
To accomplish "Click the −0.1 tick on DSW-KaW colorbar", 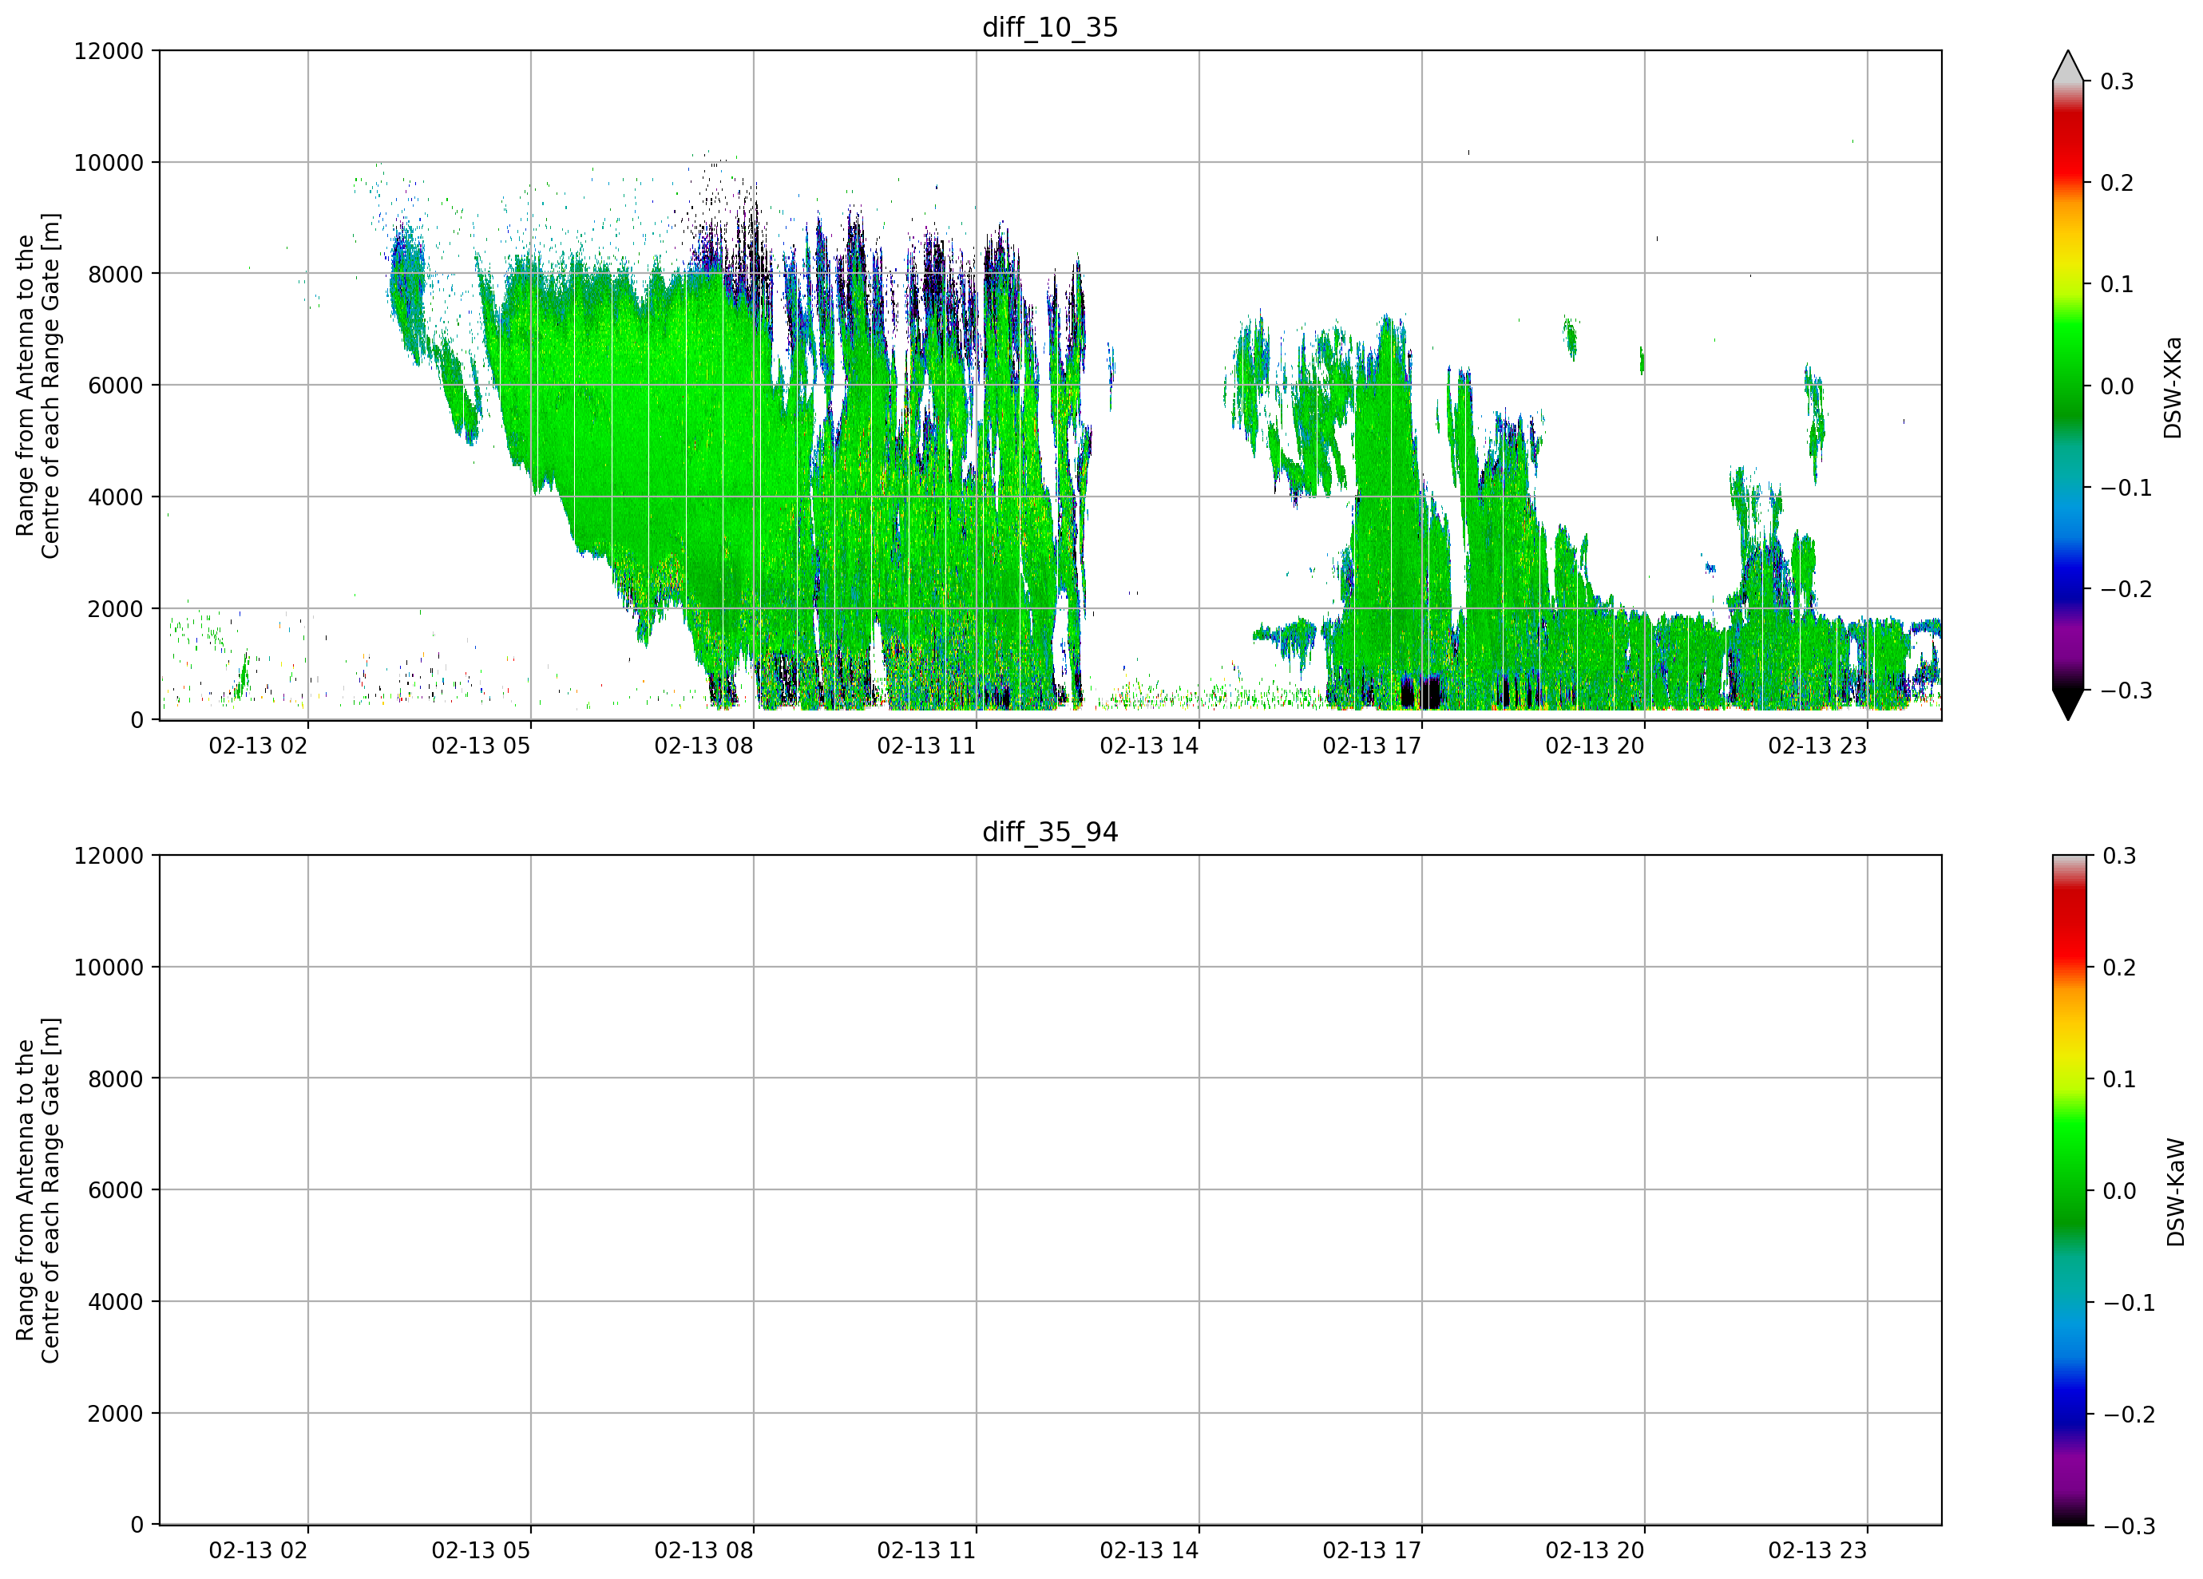I will [x=2130, y=1302].
